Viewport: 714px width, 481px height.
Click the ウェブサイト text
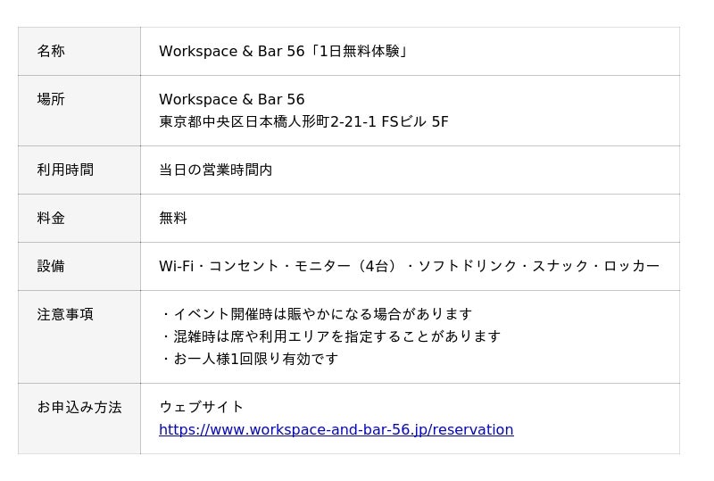202,408
